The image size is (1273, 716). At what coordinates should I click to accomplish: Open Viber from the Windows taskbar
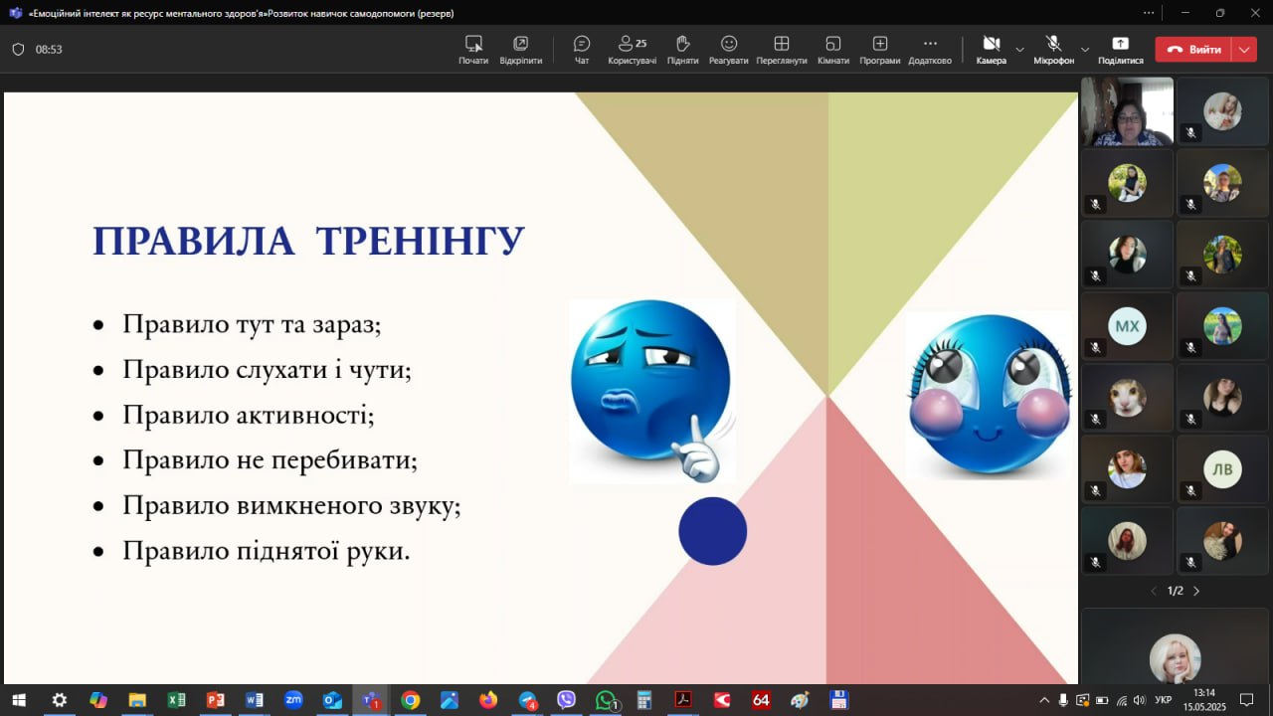click(x=566, y=700)
